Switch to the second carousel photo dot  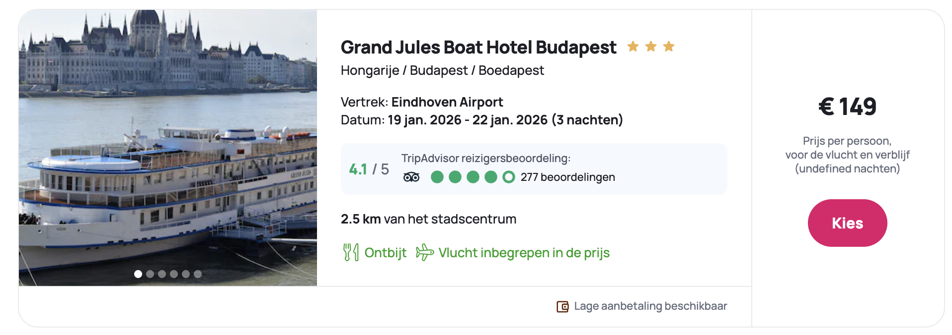[150, 274]
